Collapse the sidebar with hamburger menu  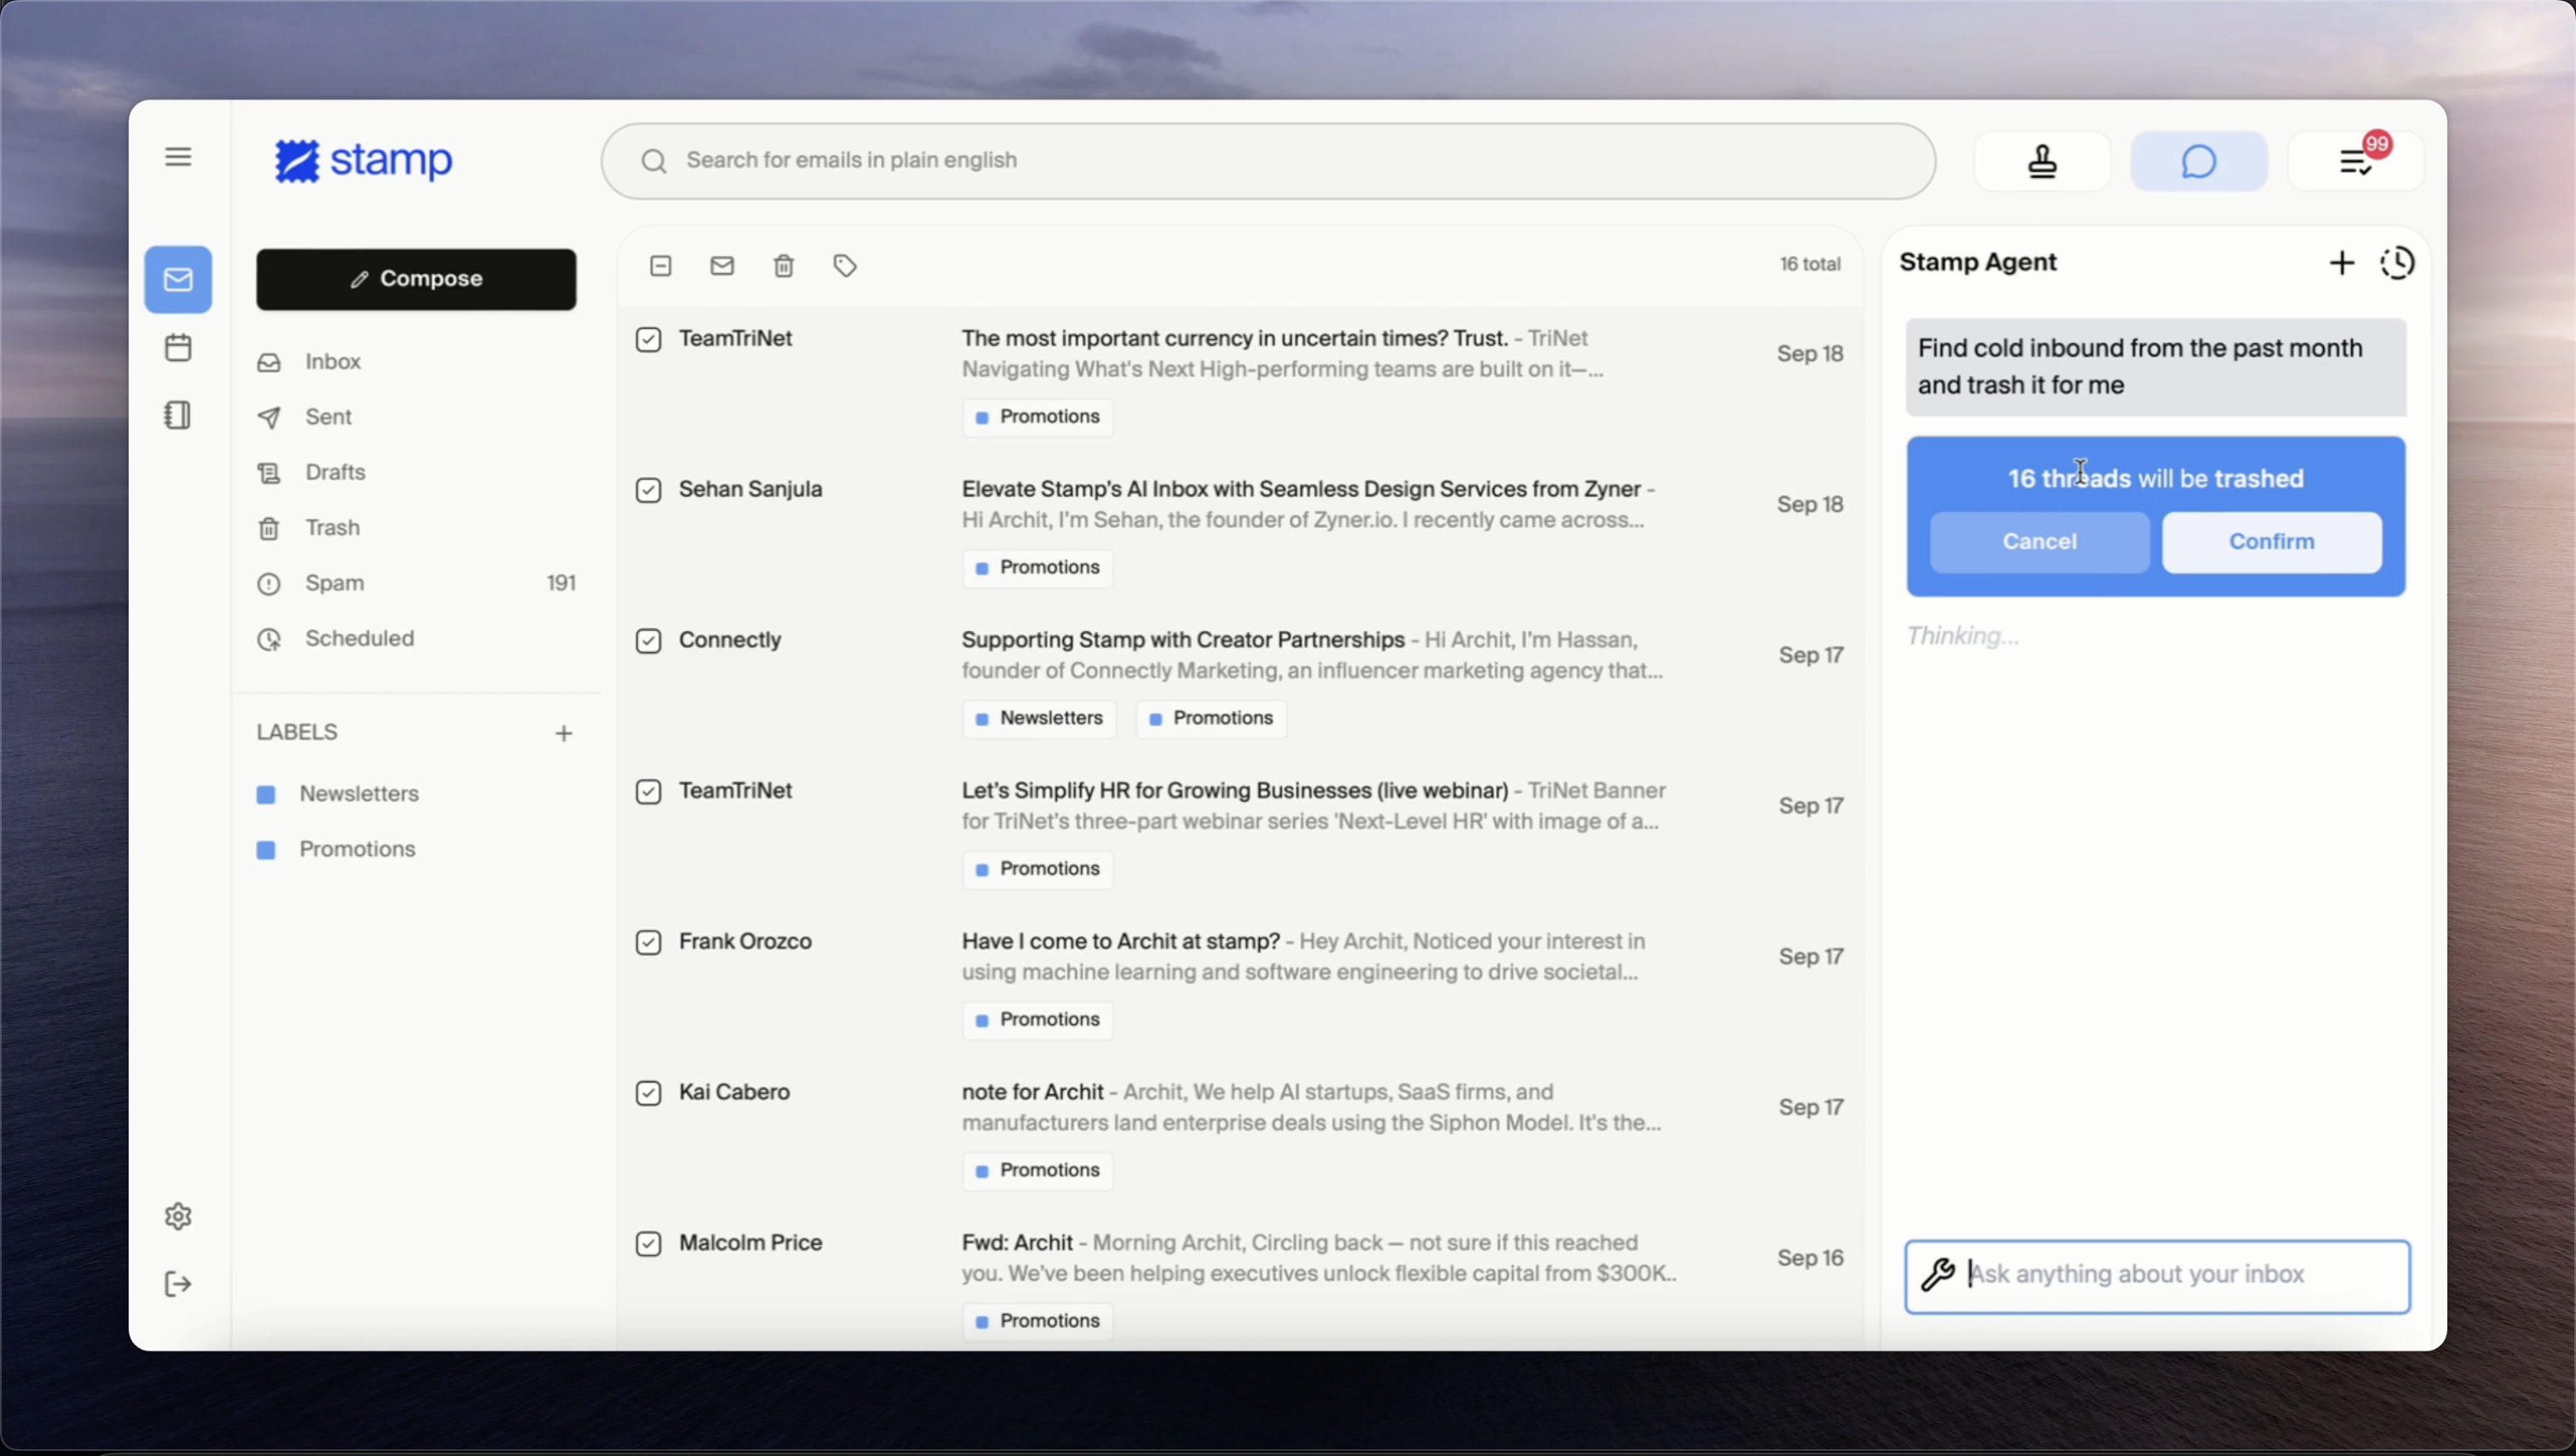[178, 157]
